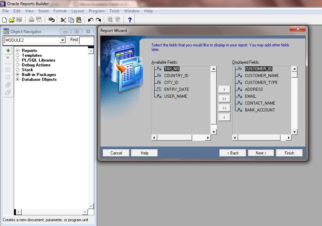
Task: Click the Stack node box
Action: pos(18,69)
